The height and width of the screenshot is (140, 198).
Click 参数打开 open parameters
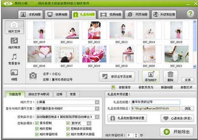(186, 88)
